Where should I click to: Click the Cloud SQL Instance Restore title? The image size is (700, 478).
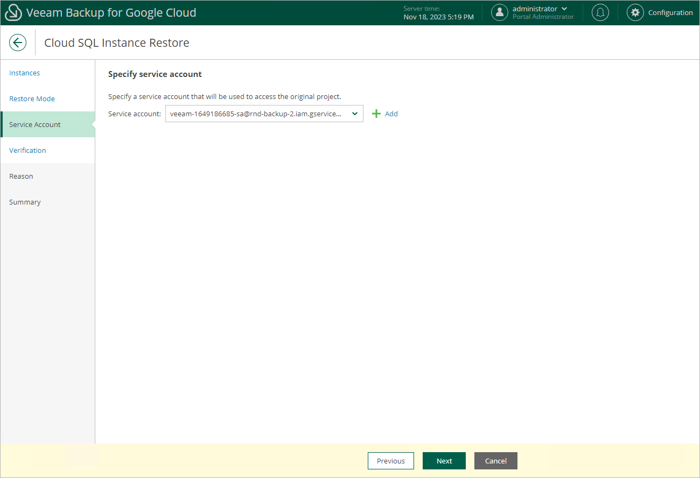[117, 43]
